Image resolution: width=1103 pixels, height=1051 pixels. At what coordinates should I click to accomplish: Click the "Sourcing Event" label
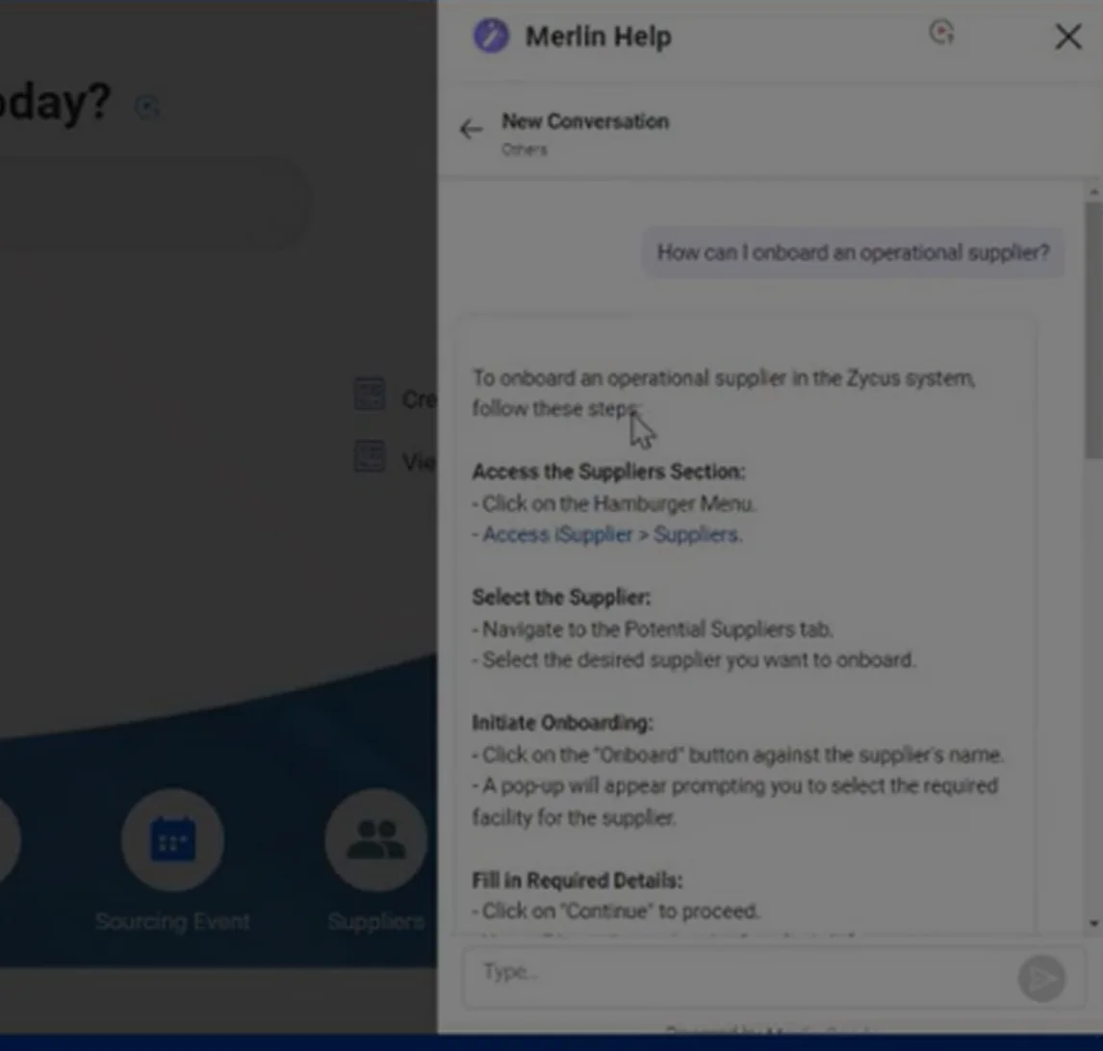pos(172,922)
